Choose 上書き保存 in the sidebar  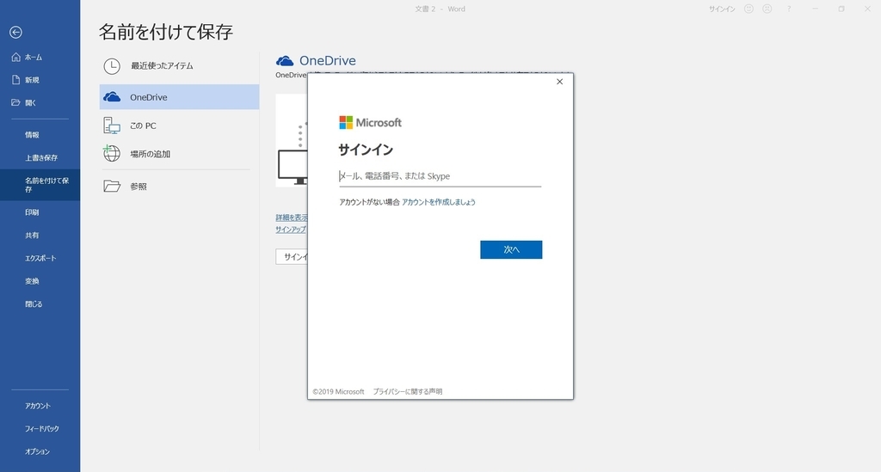pos(40,157)
